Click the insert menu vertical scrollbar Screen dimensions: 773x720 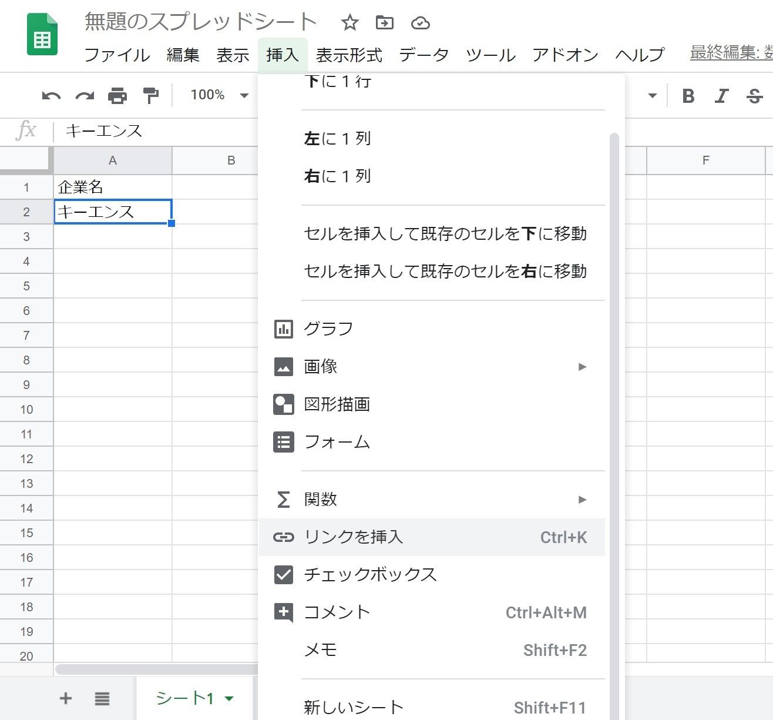(x=614, y=426)
